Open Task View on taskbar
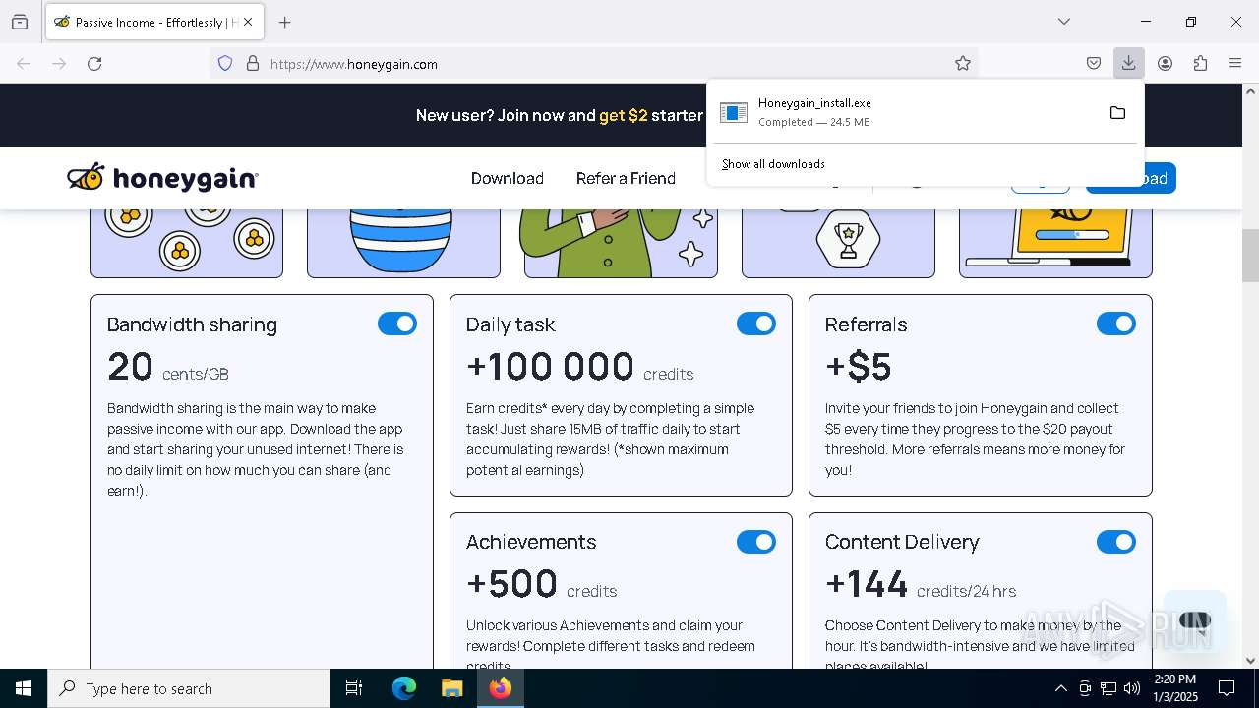 [x=354, y=688]
